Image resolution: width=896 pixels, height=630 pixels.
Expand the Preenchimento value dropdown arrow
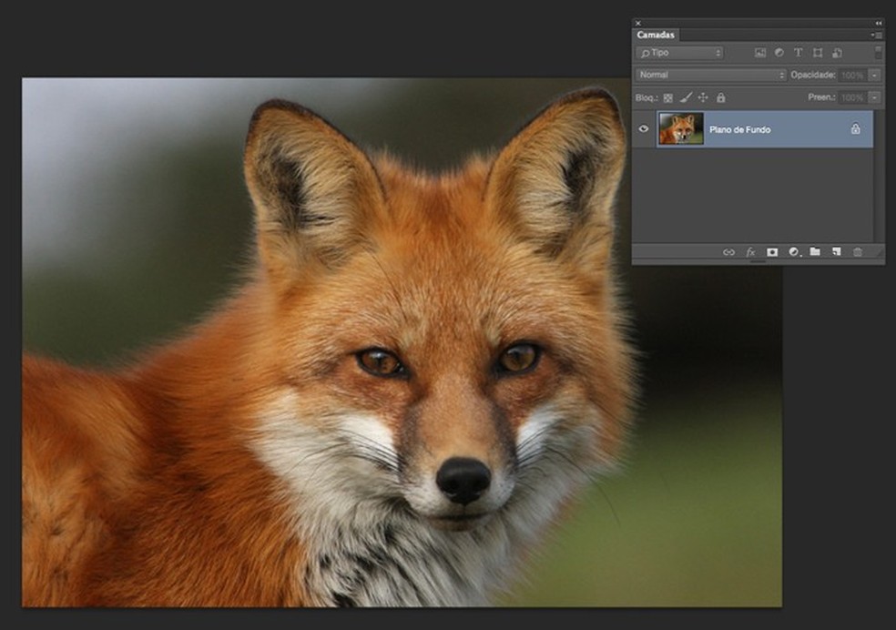tap(874, 97)
